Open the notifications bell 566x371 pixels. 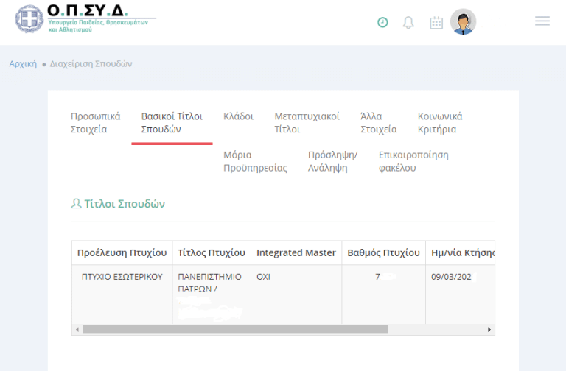point(408,23)
